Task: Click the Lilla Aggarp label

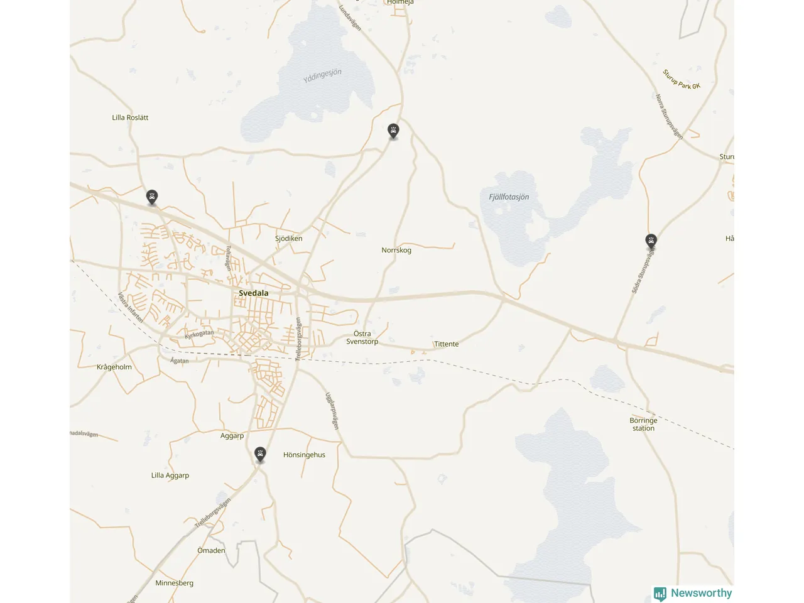Action: coord(170,475)
